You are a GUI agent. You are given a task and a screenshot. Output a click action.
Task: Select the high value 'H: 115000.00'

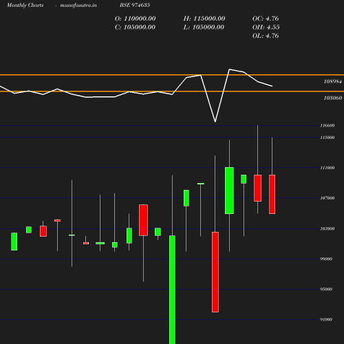204,19
